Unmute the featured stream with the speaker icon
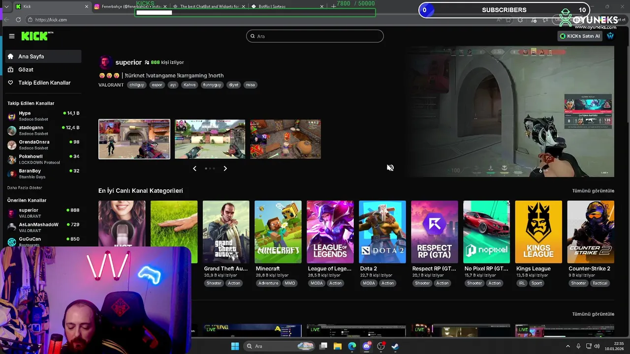 (390, 168)
